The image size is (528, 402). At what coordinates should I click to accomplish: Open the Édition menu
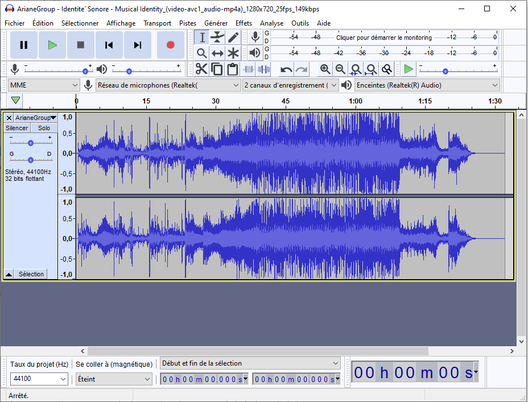coord(43,23)
